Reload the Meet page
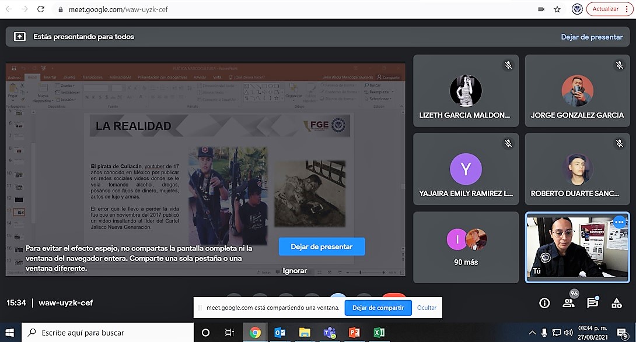The image size is (636, 342). [x=40, y=9]
